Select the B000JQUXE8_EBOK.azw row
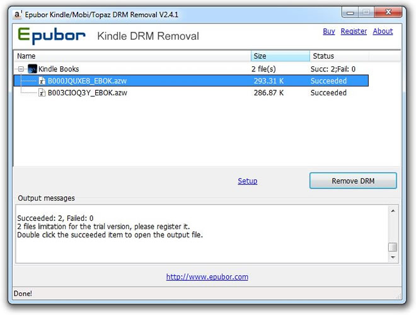 tap(191, 81)
